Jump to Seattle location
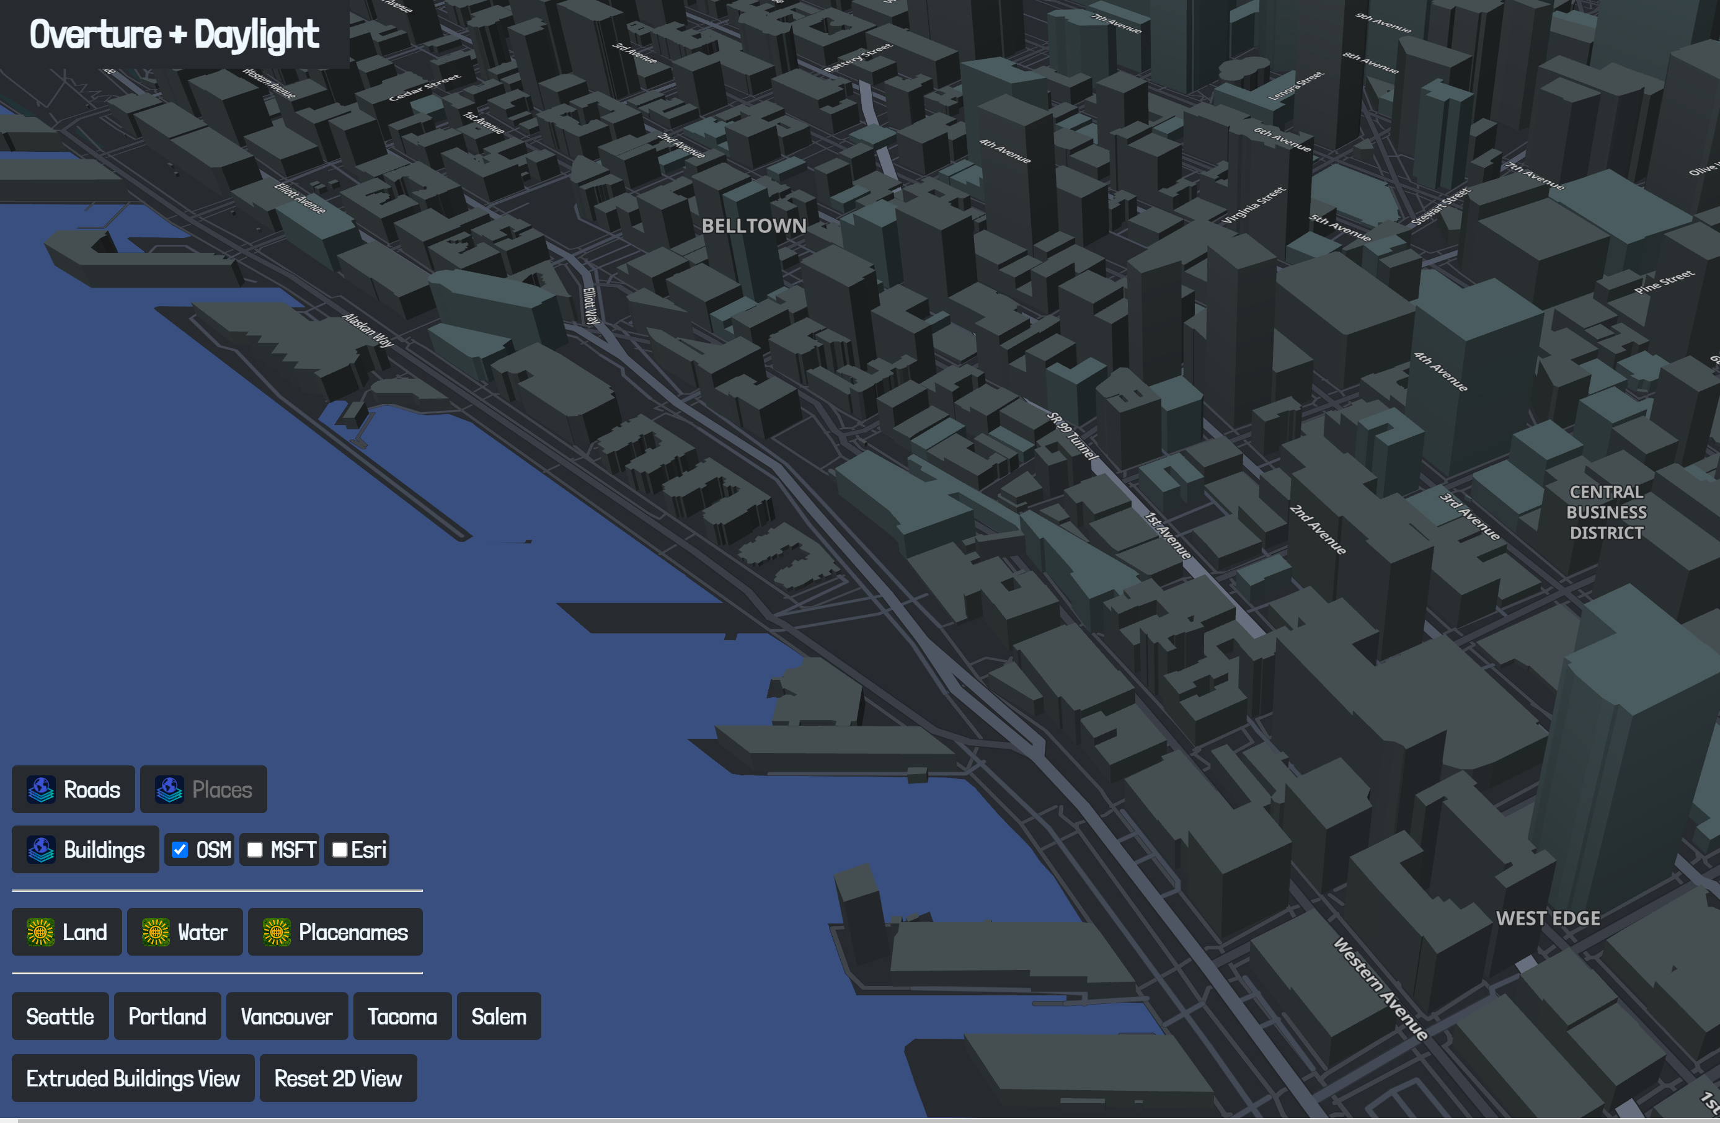This screenshot has height=1123, width=1720. [x=60, y=1016]
